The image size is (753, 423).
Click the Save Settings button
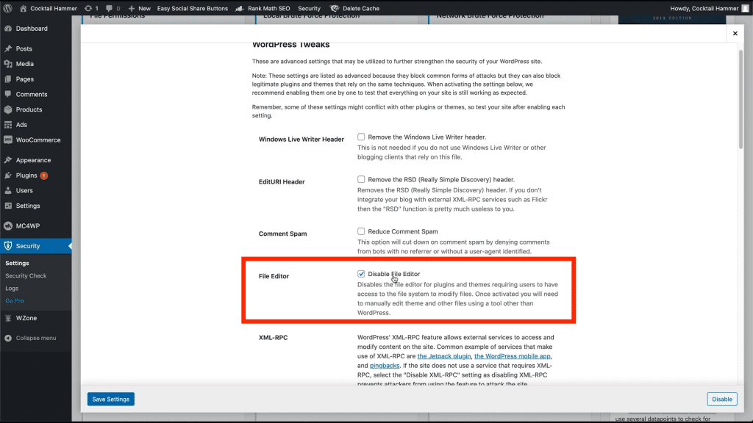pos(111,399)
